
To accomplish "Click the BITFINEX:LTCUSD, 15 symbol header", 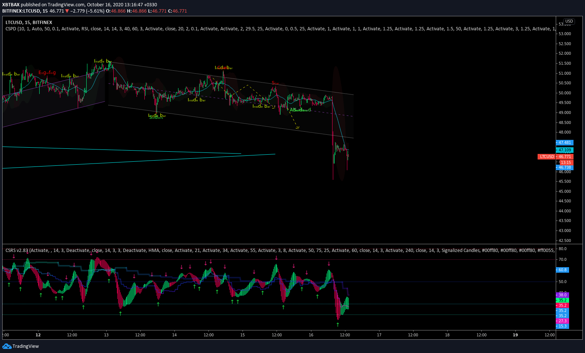I will (25, 11).
